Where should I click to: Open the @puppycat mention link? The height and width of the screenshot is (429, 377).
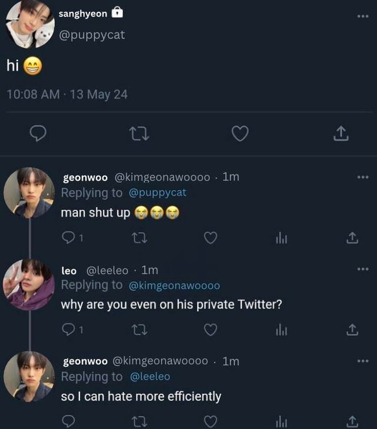click(157, 193)
